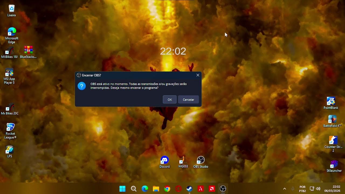Select the SKlauncher desktop shortcut
The width and height of the screenshot is (345, 194).
334,166
